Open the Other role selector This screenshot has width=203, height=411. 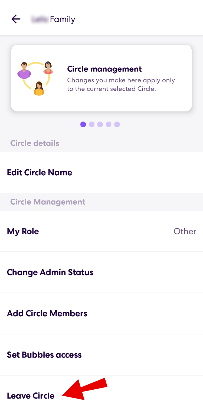coord(185,231)
